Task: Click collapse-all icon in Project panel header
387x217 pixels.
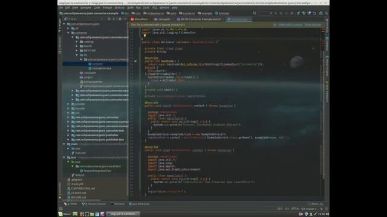Action: 114,19
